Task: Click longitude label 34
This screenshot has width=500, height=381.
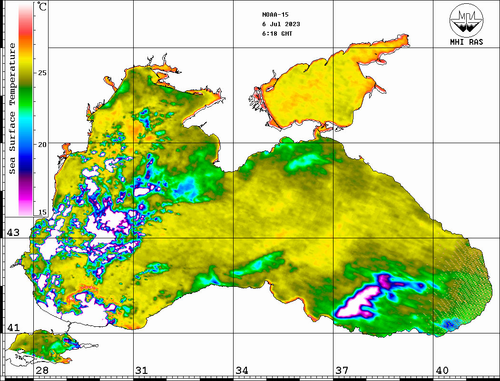Action: click(x=242, y=370)
